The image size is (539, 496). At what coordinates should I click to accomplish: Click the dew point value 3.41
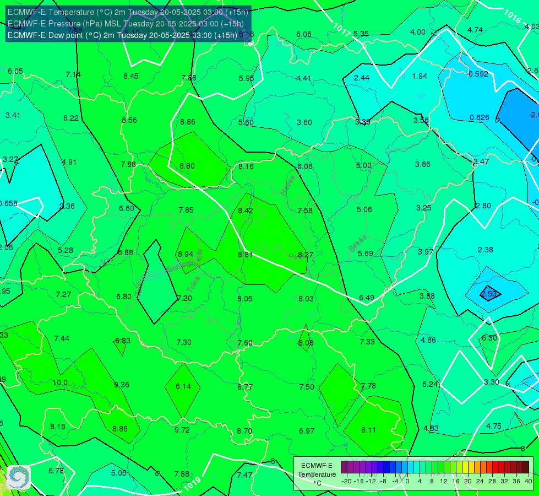(x=13, y=115)
